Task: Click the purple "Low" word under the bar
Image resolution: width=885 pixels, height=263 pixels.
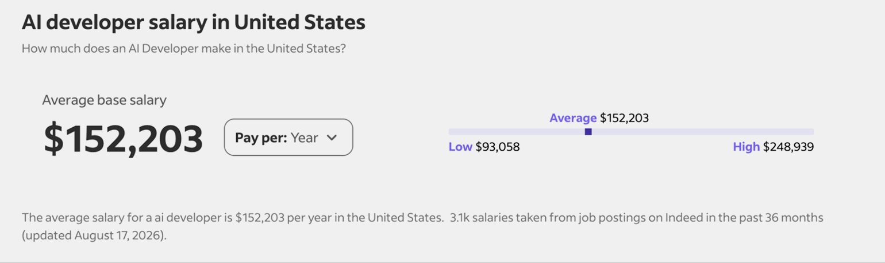Action: 460,147
